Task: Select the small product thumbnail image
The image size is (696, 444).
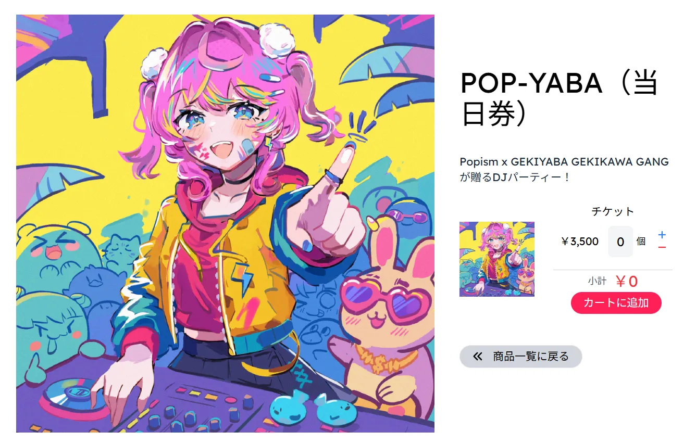Action: tap(496, 259)
